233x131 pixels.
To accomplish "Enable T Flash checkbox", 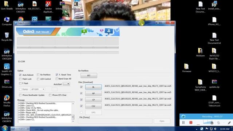I will tap(20, 83).
